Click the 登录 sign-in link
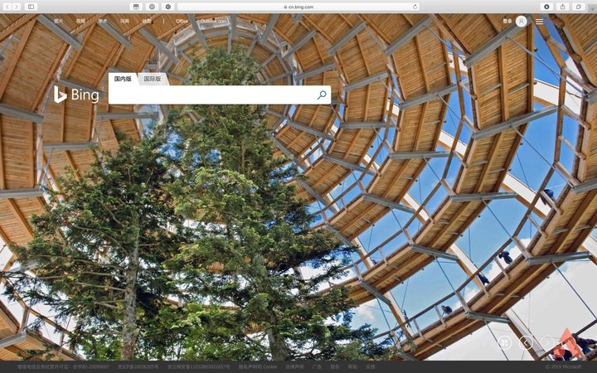Image resolution: width=597 pixels, height=373 pixels. point(507,21)
